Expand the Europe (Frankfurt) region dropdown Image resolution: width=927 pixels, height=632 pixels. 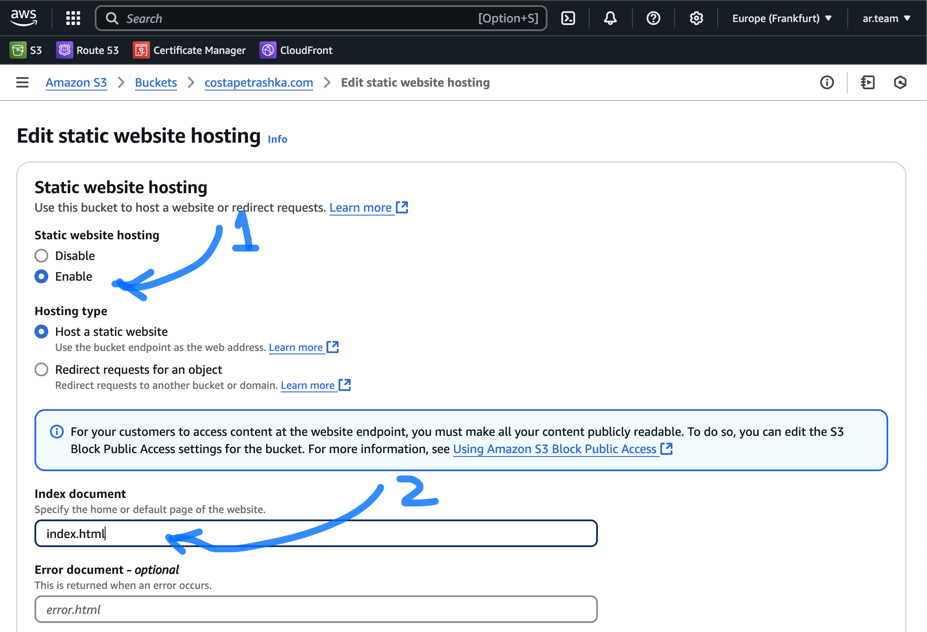coord(781,18)
